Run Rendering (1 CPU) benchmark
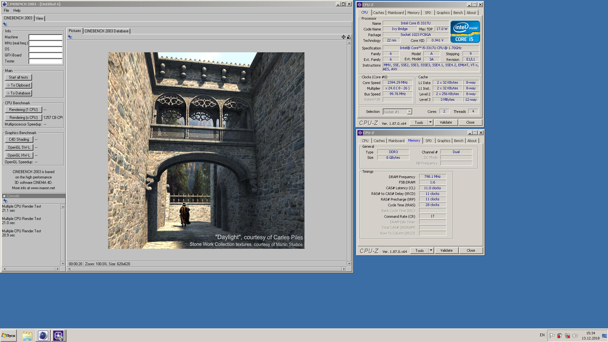The width and height of the screenshot is (608, 342). tap(23, 110)
